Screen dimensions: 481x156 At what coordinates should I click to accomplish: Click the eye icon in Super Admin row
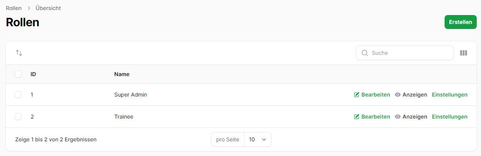[398, 95]
